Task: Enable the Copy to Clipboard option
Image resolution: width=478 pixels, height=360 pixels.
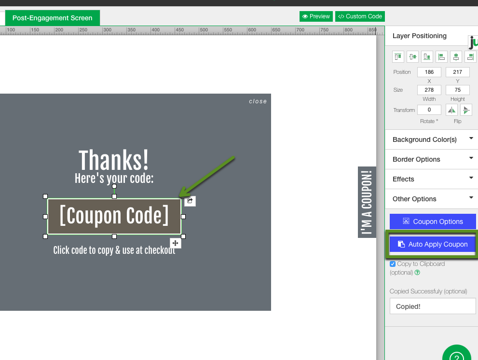Action: pos(393,263)
